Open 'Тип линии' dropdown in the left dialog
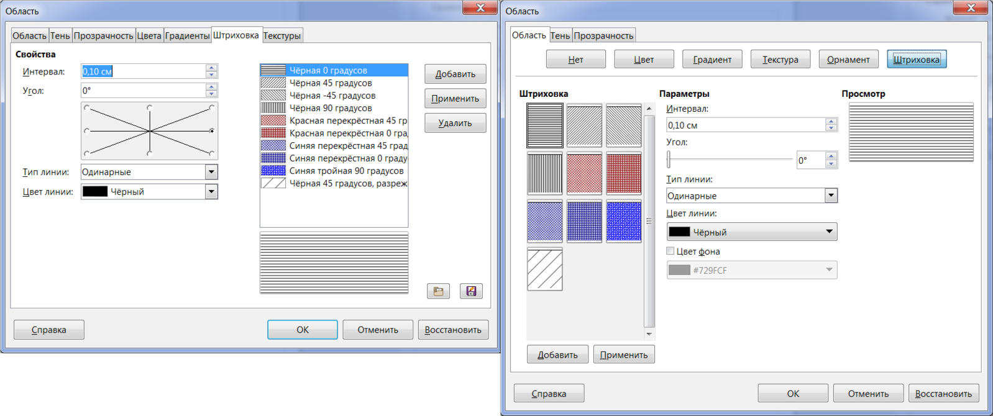 point(211,172)
